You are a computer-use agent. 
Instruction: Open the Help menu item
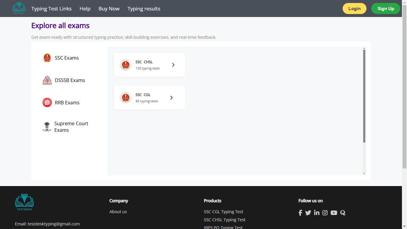pos(85,8)
